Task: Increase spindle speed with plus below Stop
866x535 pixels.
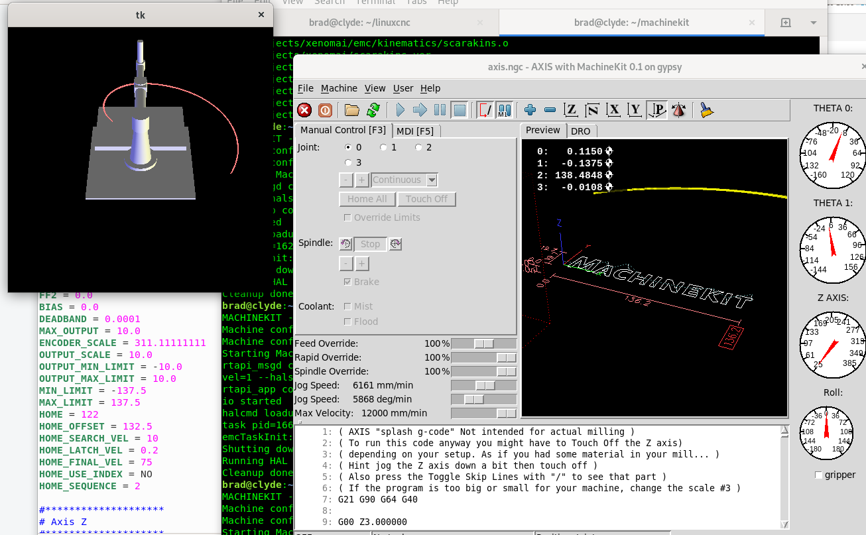Action: tap(362, 264)
